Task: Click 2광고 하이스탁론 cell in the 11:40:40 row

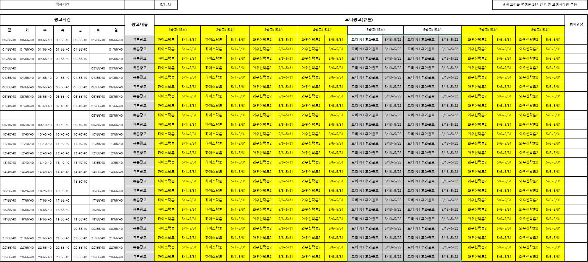Action: point(214,143)
